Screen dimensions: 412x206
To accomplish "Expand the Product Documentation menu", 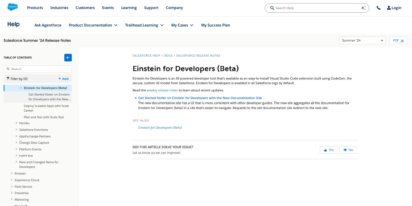I will pyautogui.click(x=93, y=25).
